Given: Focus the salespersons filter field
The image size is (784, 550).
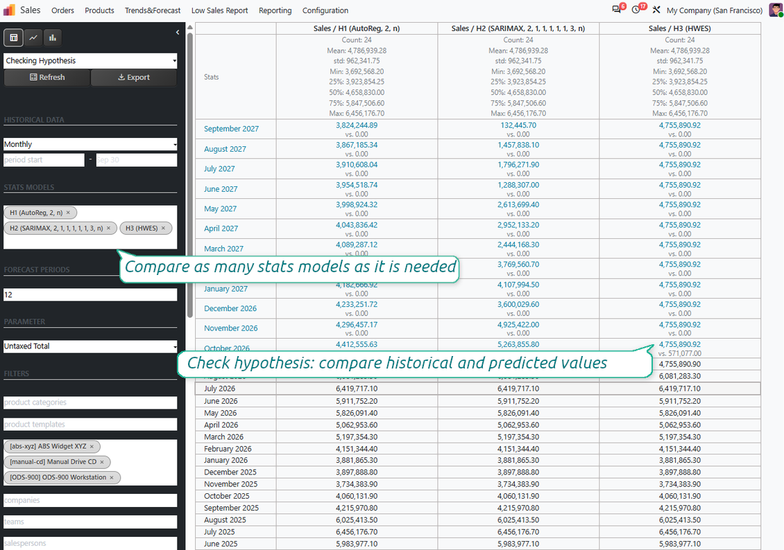Looking at the screenshot, I should (90, 543).
